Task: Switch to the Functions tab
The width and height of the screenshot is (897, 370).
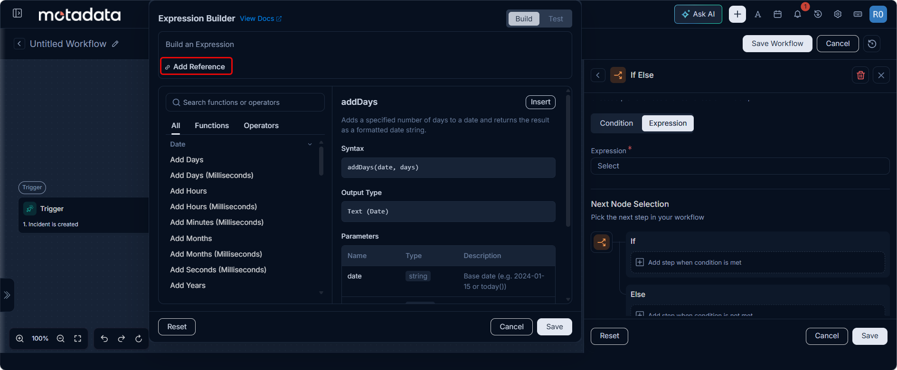Action: click(x=212, y=126)
